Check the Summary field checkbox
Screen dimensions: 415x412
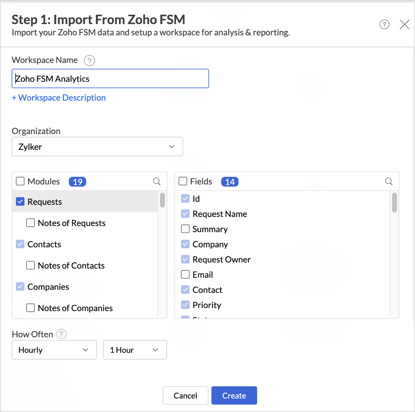[x=185, y=229]
